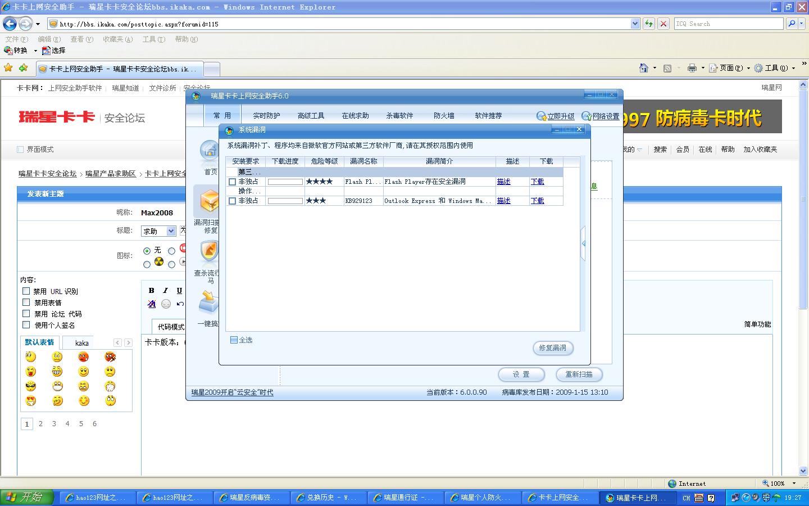
Task: Open the 文件(F) menu
Action: pos(16,39)
